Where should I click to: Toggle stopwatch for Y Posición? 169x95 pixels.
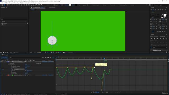[x=11, y=69]
